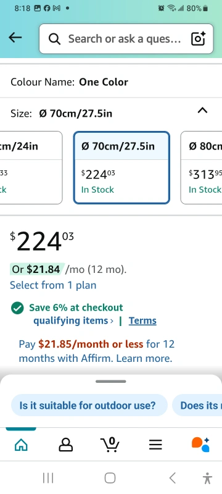Open the hamburger menu icon
222x494 pixels.
(x=155, y=445)
